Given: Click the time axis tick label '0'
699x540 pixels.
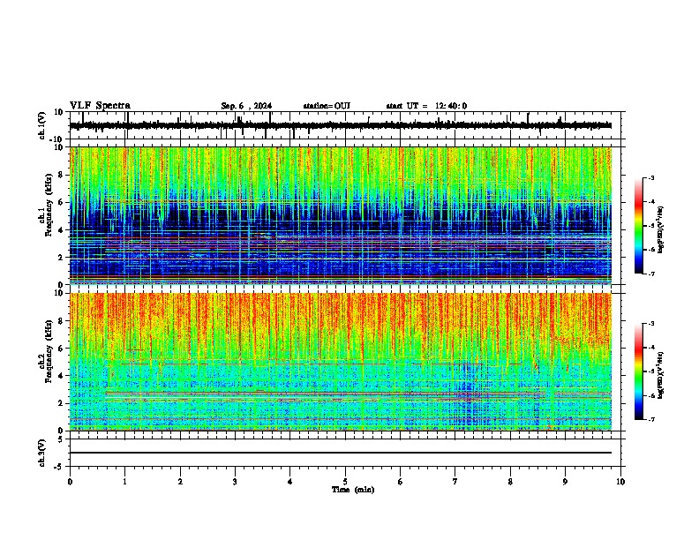Looking at the screenshot, I should 70,482.
